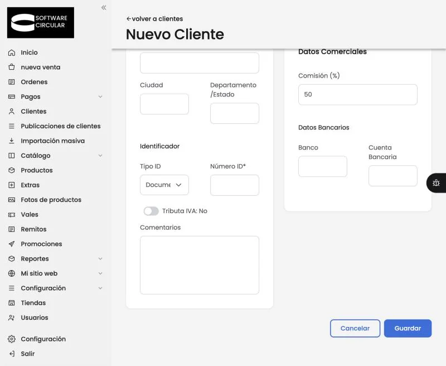Collapse the sidebar with double-chevron icon

point(104,8)
